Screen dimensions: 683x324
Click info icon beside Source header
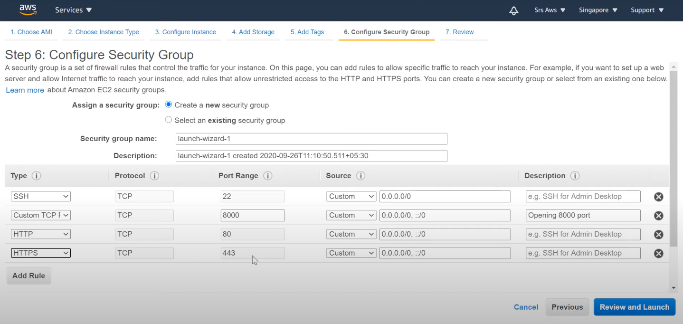(360, 176)
